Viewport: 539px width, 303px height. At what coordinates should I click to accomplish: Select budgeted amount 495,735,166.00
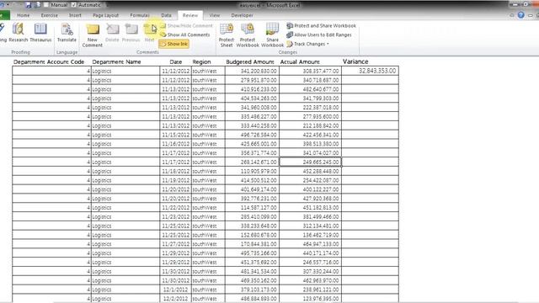pyautogui.click(x=252, y=253)
